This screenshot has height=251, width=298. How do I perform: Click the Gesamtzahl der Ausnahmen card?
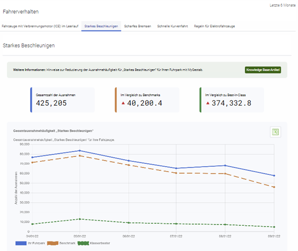pos(62,100)
